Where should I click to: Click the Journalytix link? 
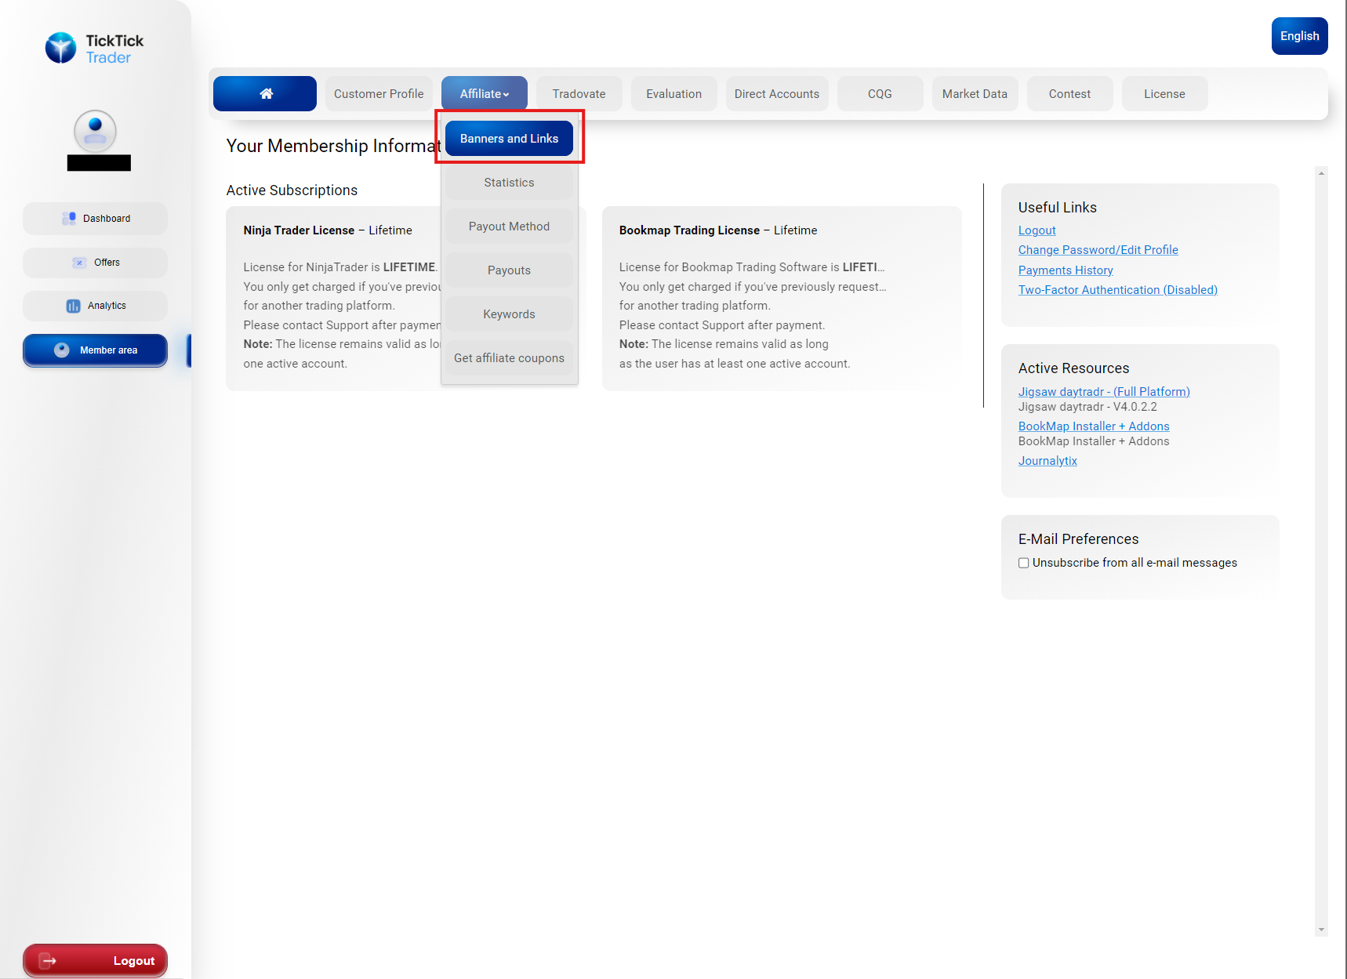pyautogui.click(x=1047, y=461)
